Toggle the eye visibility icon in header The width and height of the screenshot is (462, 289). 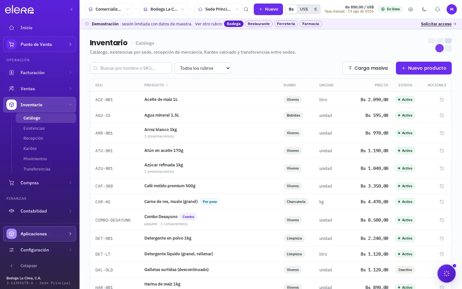click(411, 9)
